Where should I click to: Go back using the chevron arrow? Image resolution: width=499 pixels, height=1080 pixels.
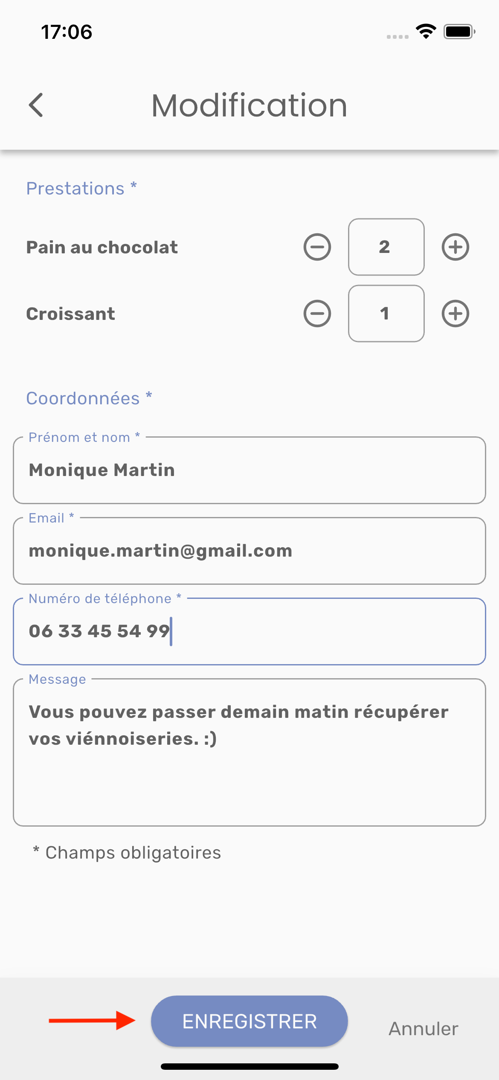[36, 105]
